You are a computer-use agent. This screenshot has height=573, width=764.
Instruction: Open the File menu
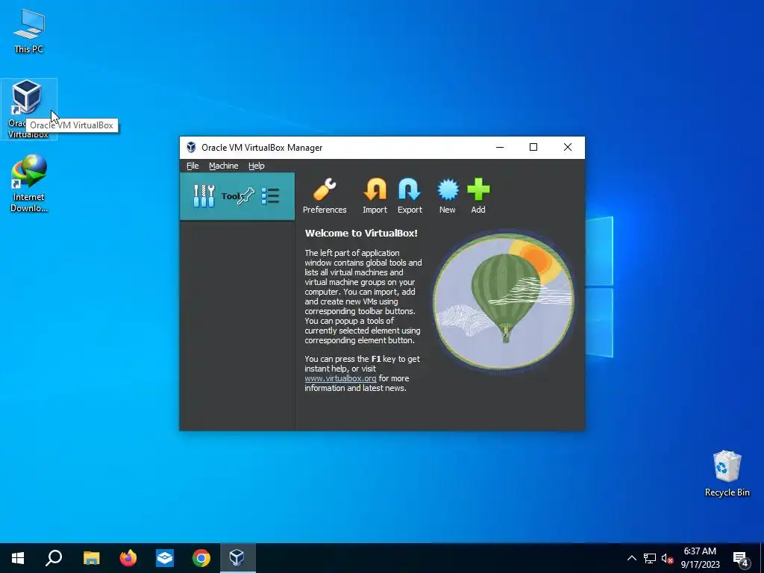coord(192,166)
